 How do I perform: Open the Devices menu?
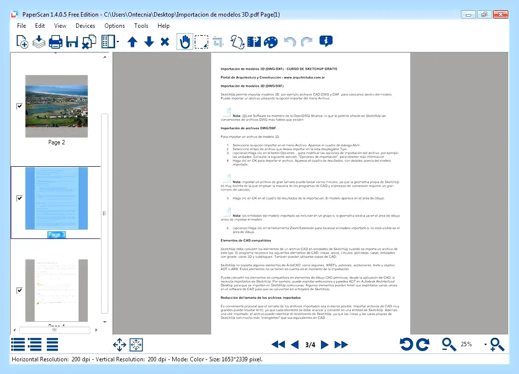tap(85, 26)
